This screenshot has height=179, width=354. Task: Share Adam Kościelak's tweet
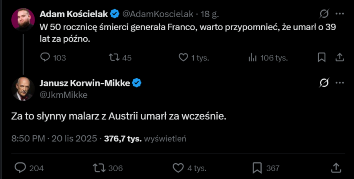[339, 58]
